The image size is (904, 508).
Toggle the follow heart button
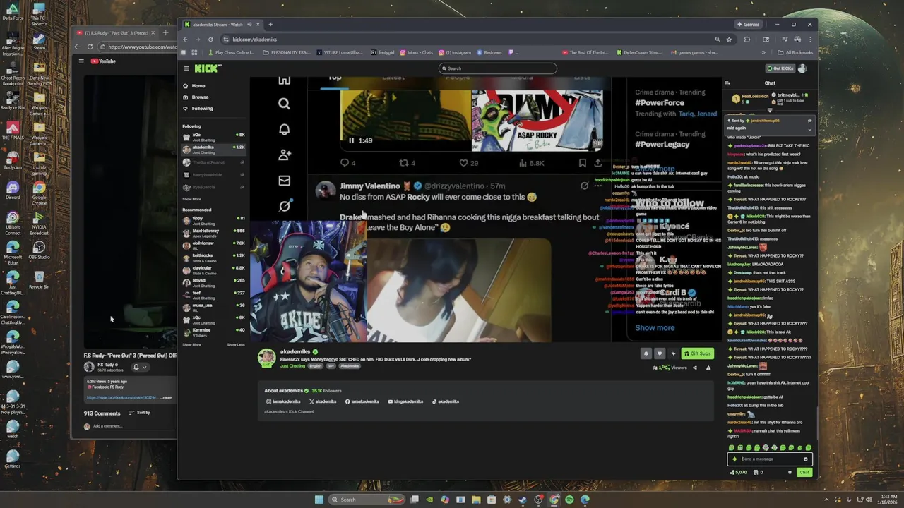click(660, 353)
